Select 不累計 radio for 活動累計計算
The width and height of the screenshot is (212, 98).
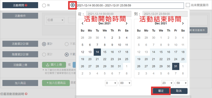click(x=67, y=44)
